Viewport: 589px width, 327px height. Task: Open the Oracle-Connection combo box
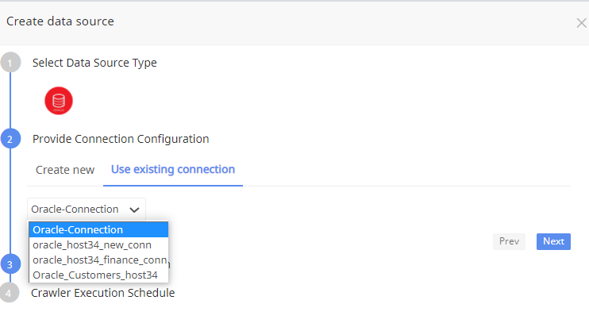[x=87, y=209]
